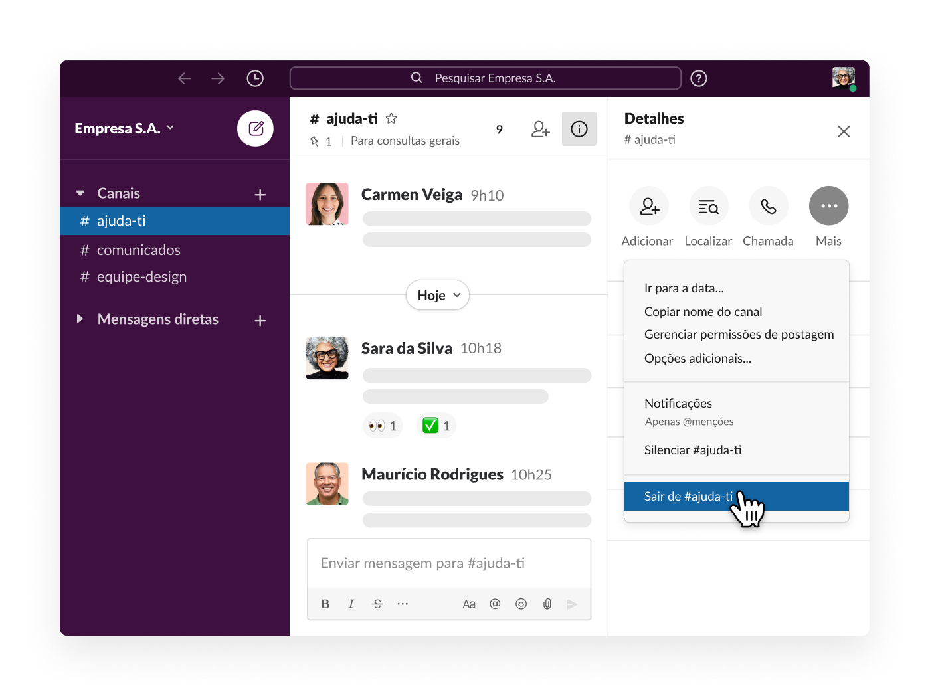
Task: Open user profile avatar in top bar
Action: (844, 78)
